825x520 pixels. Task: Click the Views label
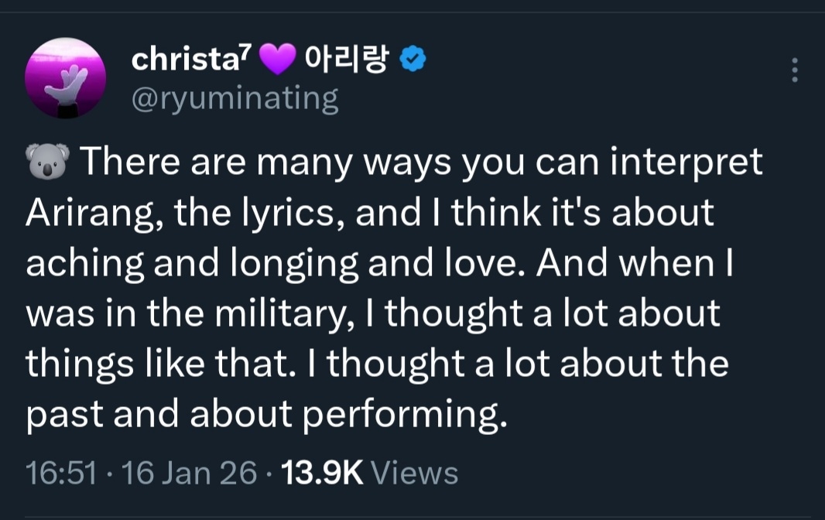click(x=415, y=472)
